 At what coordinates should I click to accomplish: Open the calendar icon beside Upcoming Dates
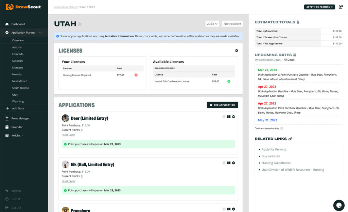295,55
